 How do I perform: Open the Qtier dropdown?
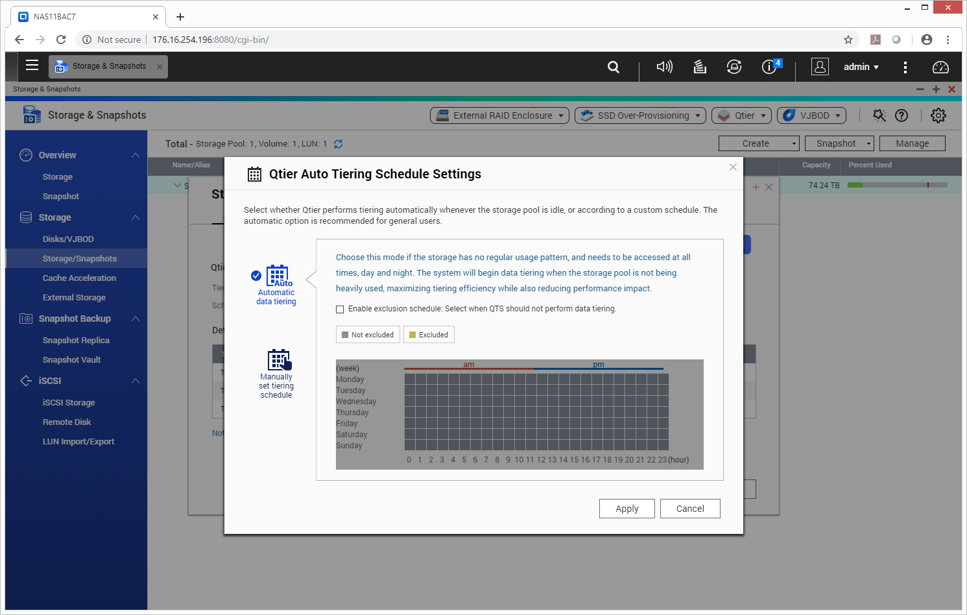click(x=741, y=115)
